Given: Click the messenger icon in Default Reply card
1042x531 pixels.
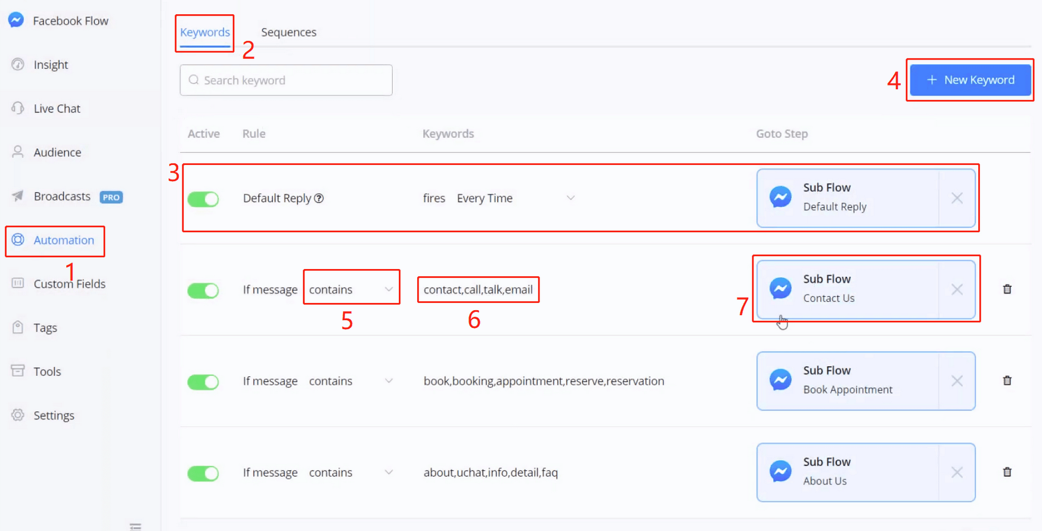Looking at the screenshot, I should pyautogui.click(x=780, y=197).
